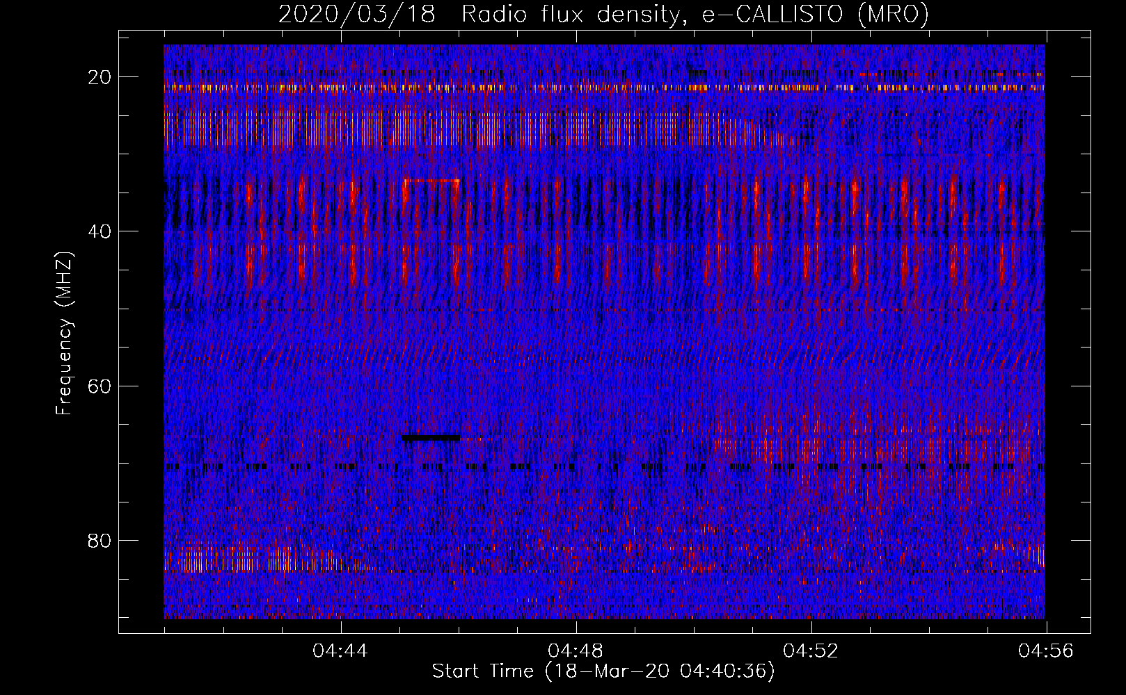Screen dimensions: 1126x695
Task: Click the 04:52 time tick label
Action: pyautogui.click(x=811, y=651)
